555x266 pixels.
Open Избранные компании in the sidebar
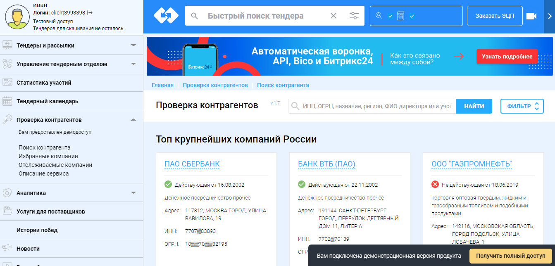click(48, 156)
